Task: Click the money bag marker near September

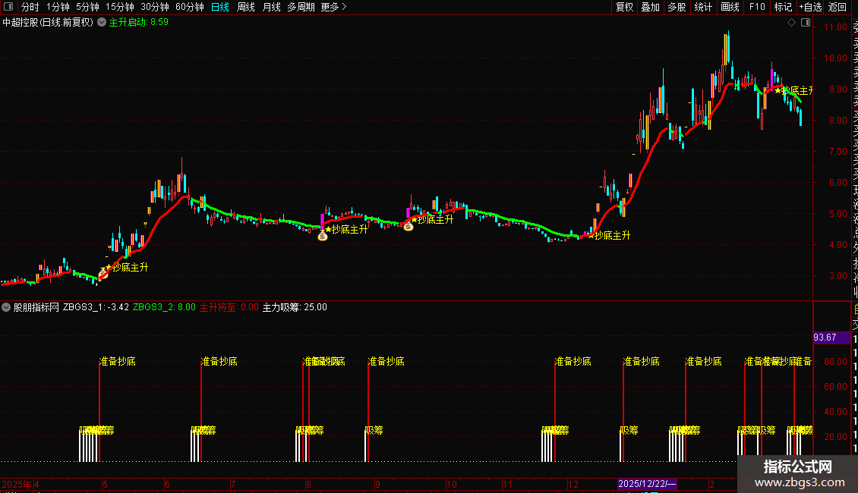Action: (x=408, y=226)
